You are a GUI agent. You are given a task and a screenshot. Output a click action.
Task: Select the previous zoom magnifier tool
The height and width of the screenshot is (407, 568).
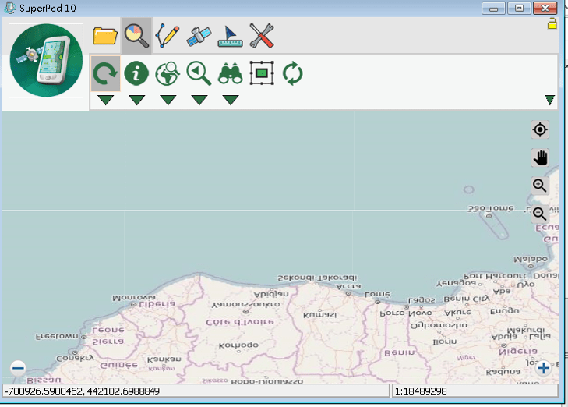[199, 73]
